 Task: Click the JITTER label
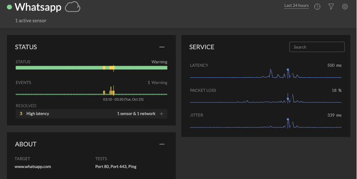click(196, 115)
